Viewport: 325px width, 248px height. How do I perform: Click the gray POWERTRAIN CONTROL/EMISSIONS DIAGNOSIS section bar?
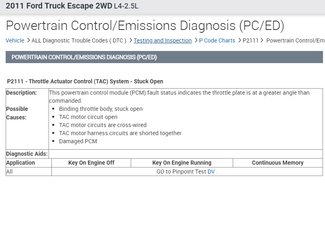pyautogui.click(x=164, y=57)
